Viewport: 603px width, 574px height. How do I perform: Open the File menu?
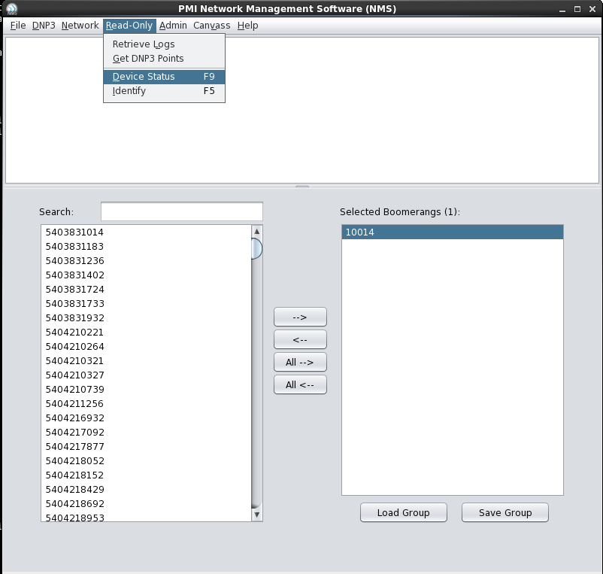tap(18, 26)
